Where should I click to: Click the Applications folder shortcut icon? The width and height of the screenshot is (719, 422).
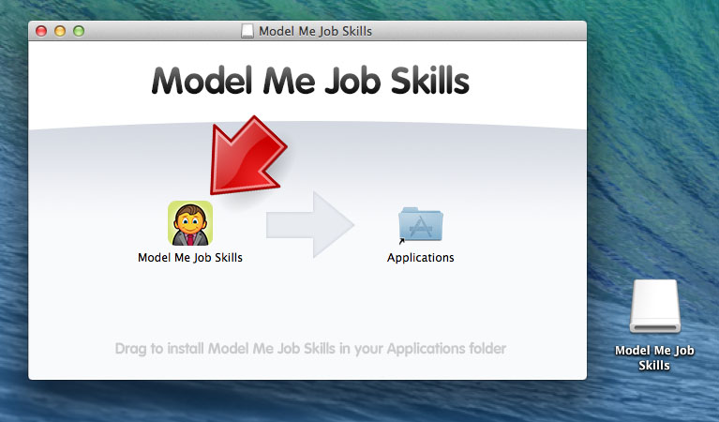coord(421,224)
